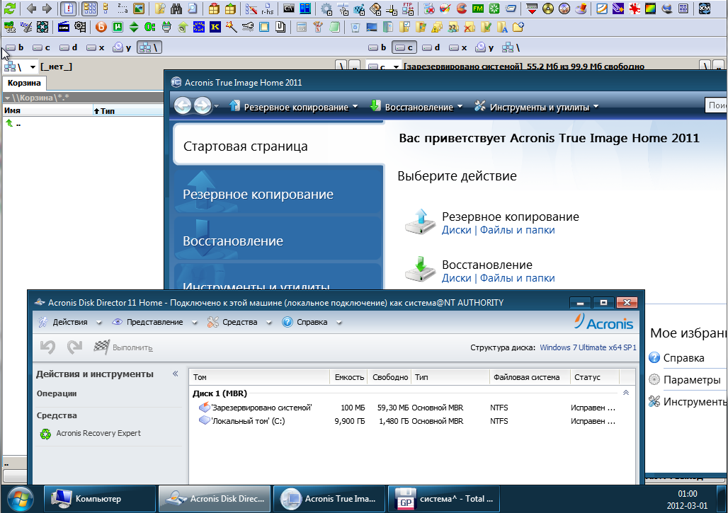Open navigation history arrow beside Forward button
The image size is (728, 513).
217,107
